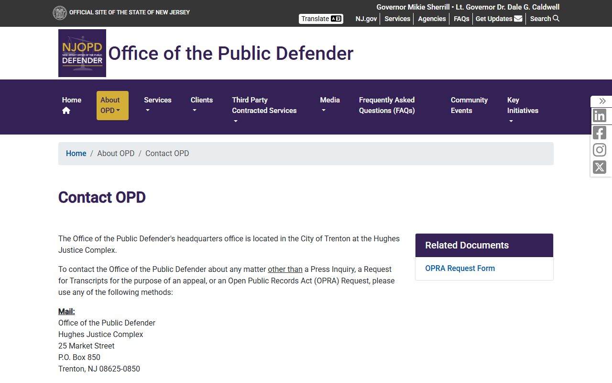
Task: Go to Community Events page
Action: tap(469, 105)
